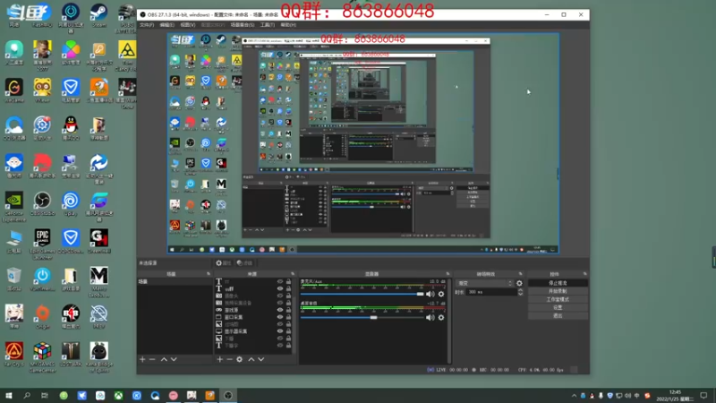Open source properties gear below sources list
This screenshot has height=403, width=716.
coord(239,360)
